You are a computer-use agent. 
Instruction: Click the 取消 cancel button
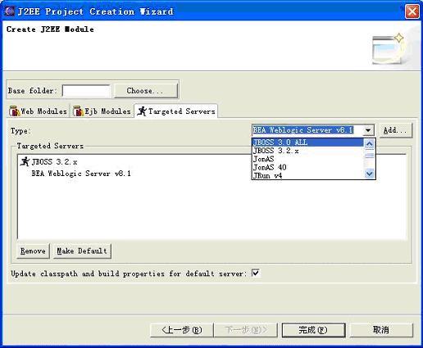pyautogui.click(x=381, y=330)
